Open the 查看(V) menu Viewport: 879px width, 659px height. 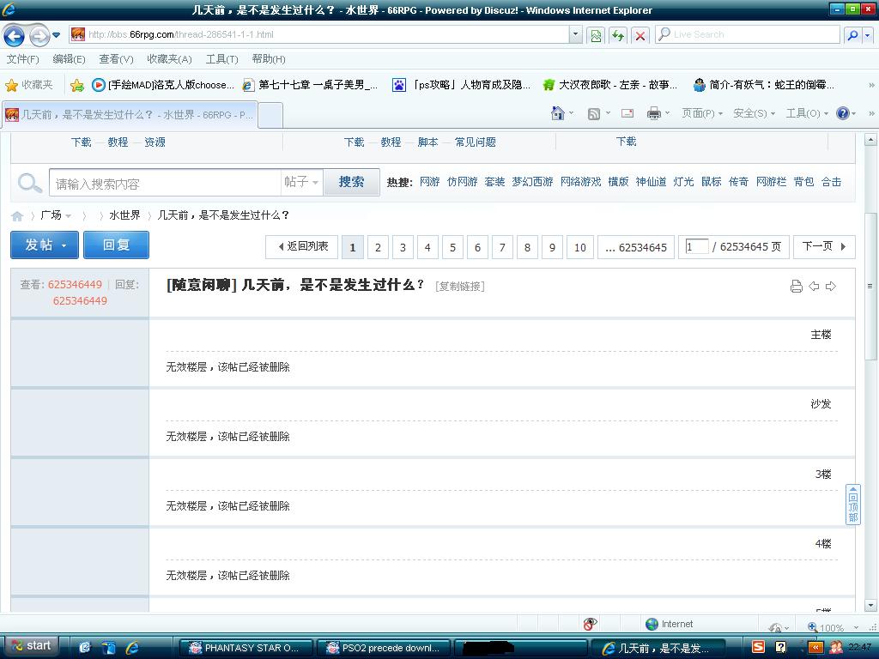[x=116, y=59]
